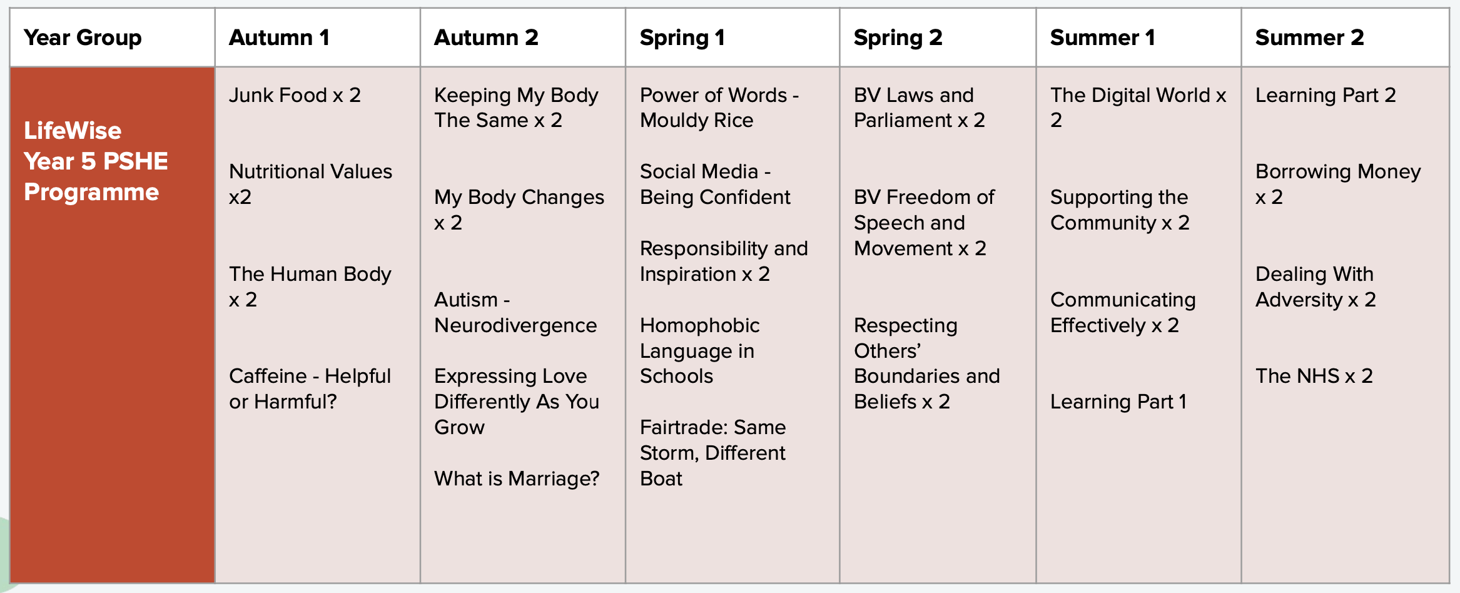Select Respecting Others' Boundaries and Beliefs
The height and width of the screenshot is (593, 1460).
(926, 363)
